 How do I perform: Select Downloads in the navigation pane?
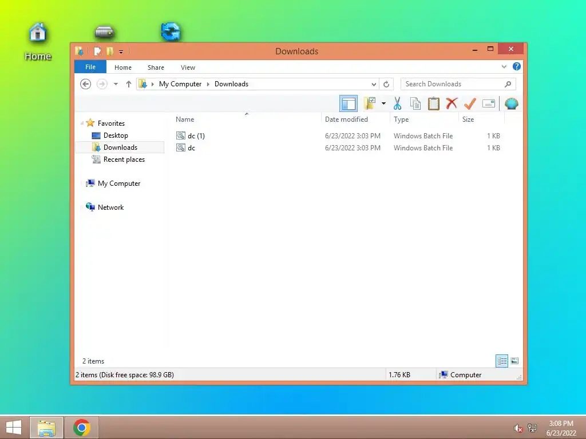tap(120, 147)
